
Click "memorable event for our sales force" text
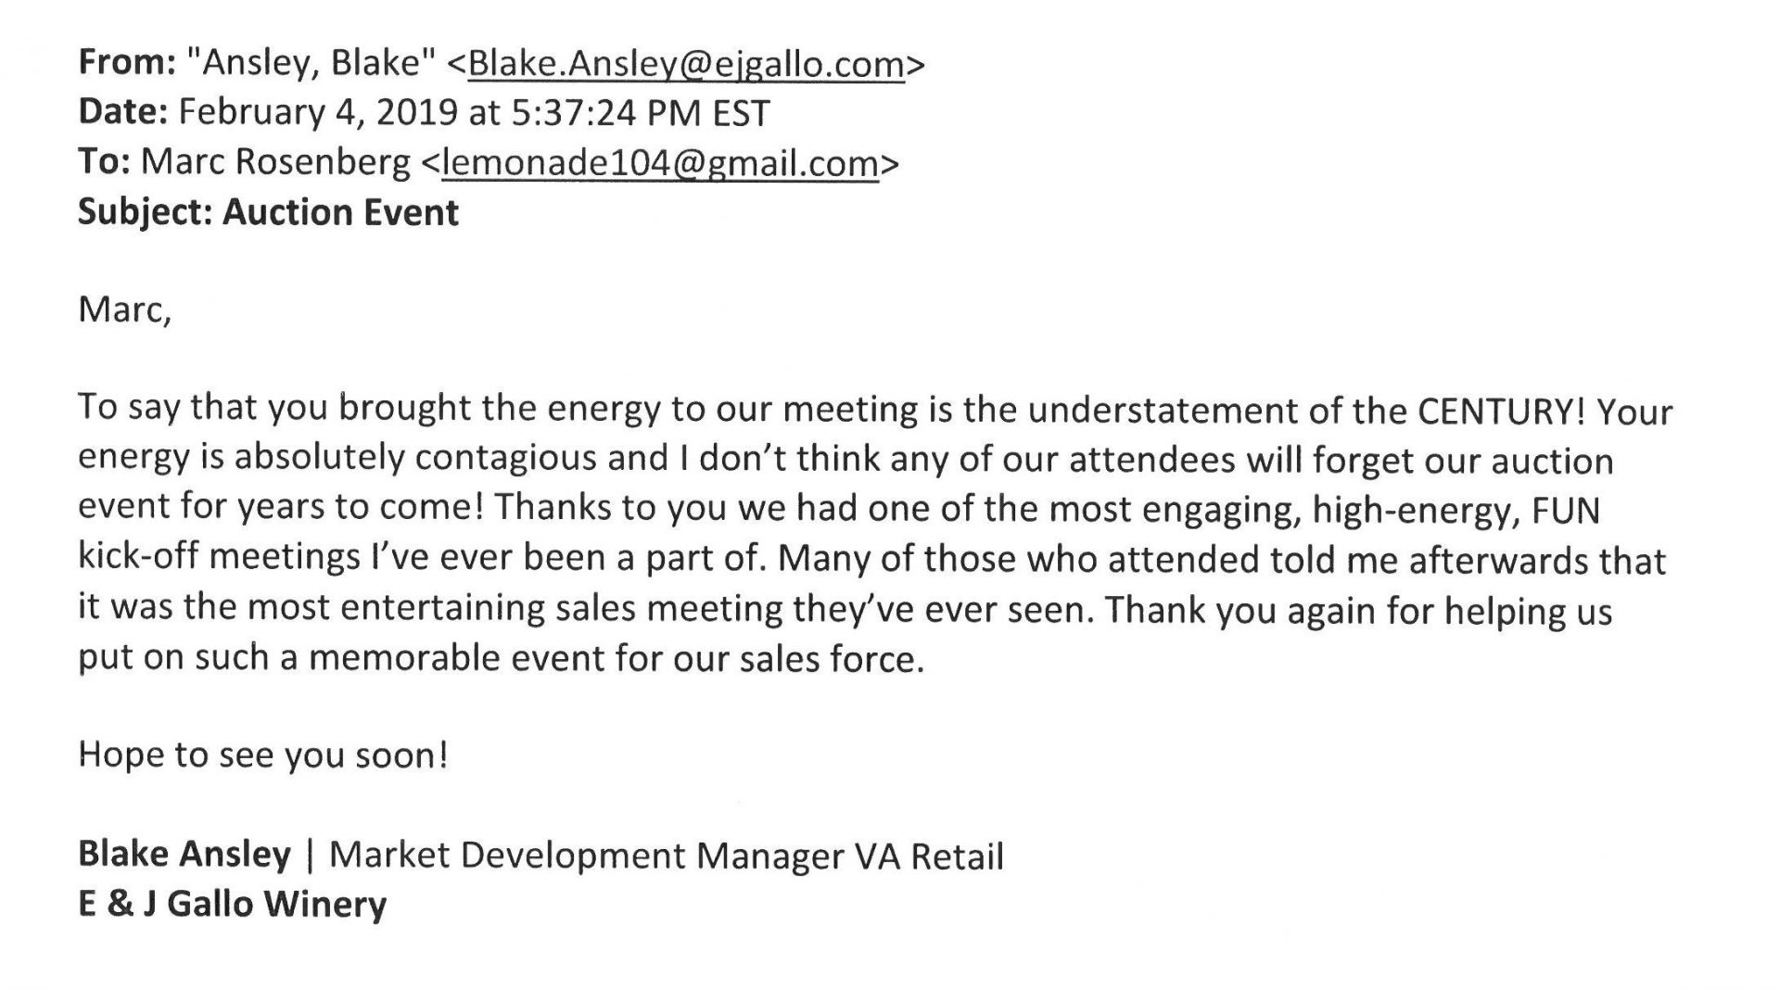[617, 659]
